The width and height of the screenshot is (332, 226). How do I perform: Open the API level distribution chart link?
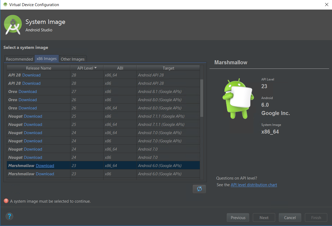(254, 185)
